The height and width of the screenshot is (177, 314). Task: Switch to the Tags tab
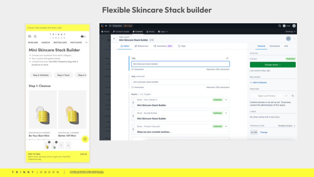pos(182,46)
